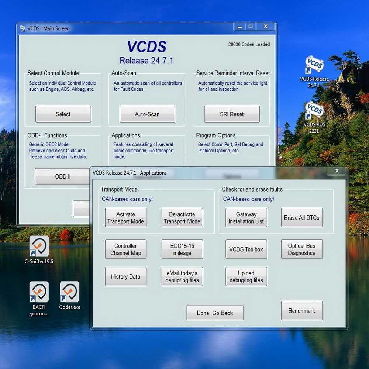Screen dimensions: 369x369
Task: Click the Service Reminder Interval Reset label
Action: click(x=233, y=73)
